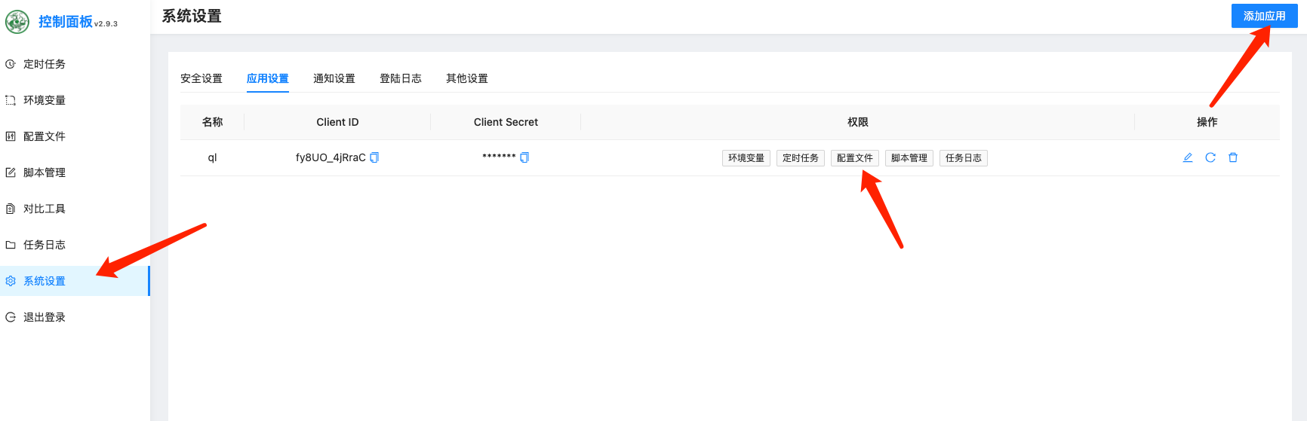Copy the Client Secret value

[524, 157]
